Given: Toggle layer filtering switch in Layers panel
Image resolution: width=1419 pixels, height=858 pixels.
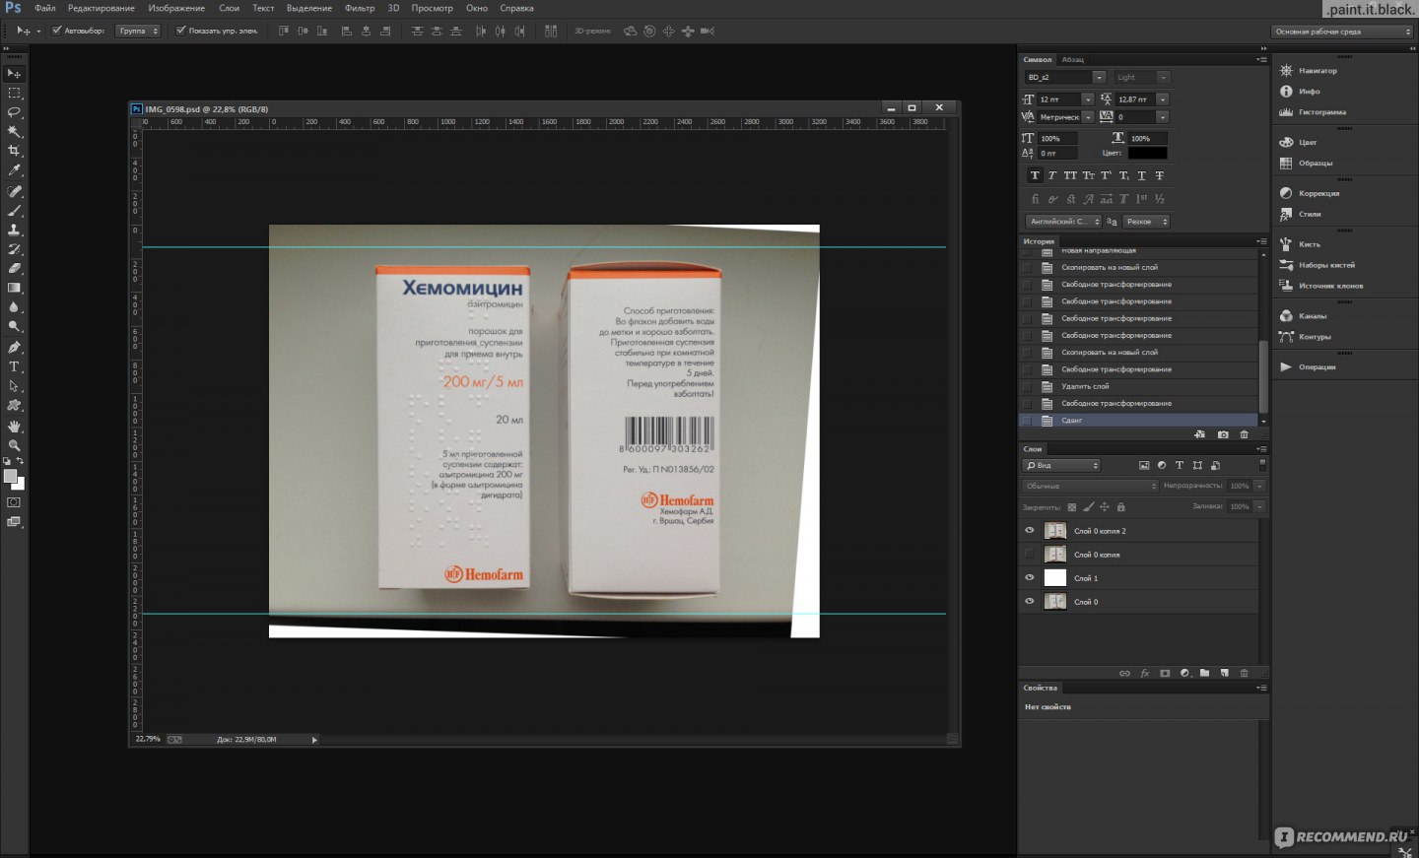Looking at the screenshot, I should click(1262, 465).
